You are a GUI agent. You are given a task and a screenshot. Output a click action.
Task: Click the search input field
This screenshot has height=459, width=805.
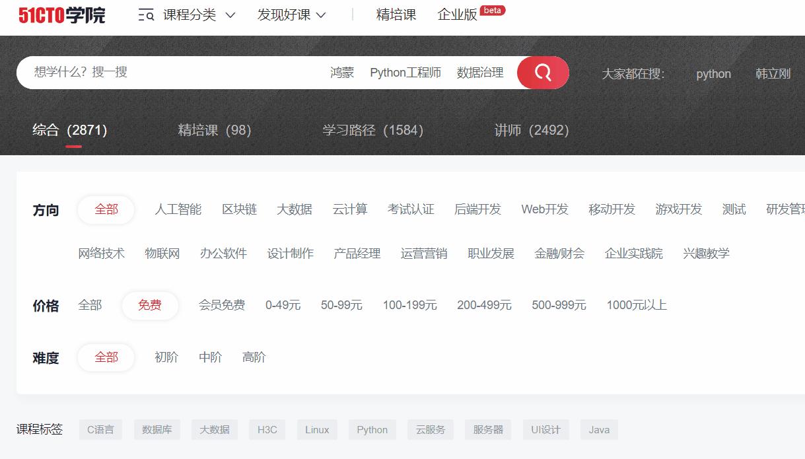click(165, 73)
